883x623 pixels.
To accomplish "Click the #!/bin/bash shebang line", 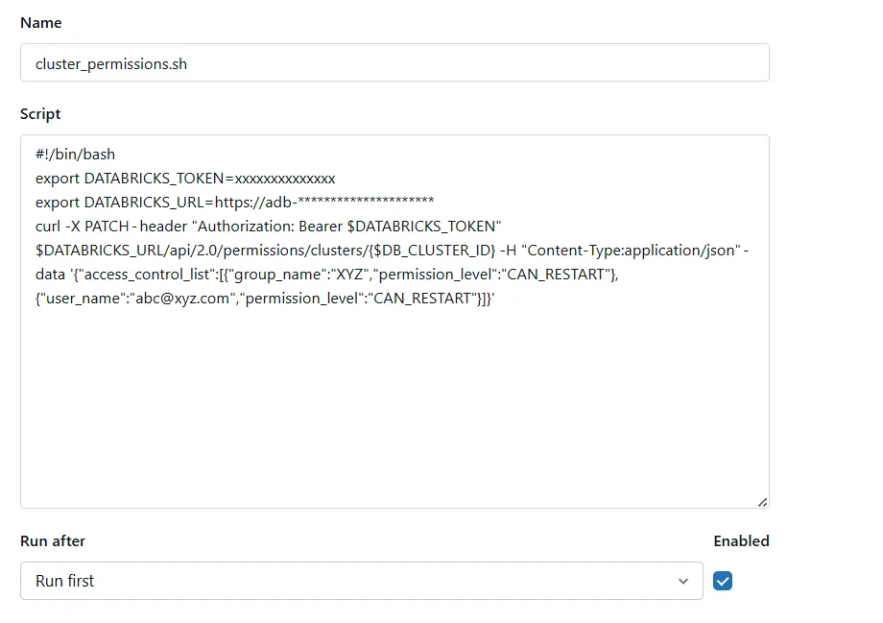I will pyautogui.click(x=74, y=154).
